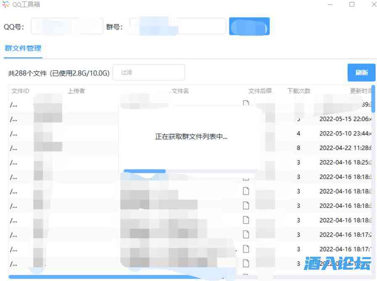
Task: Sort by the 文件名 column header
Action: 180,91
